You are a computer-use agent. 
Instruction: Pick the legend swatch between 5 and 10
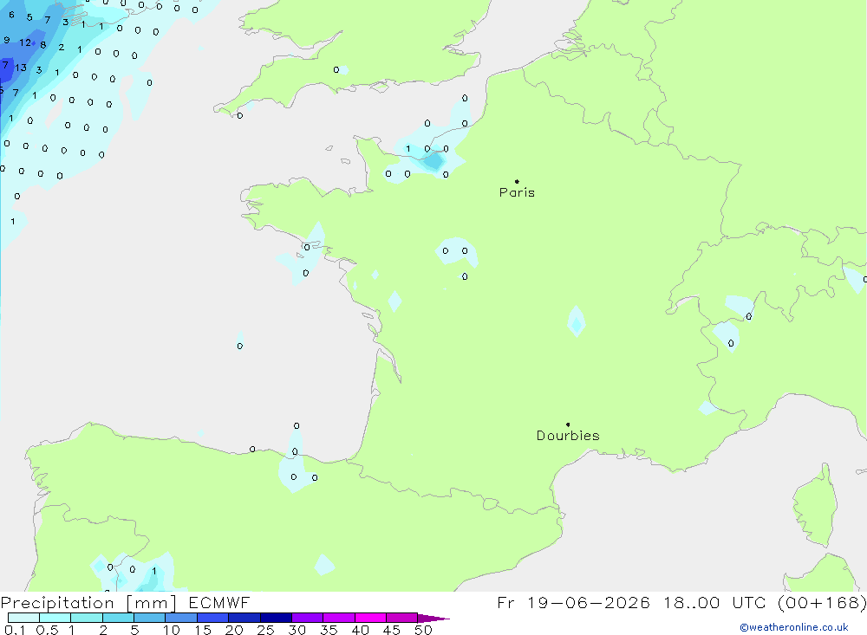click(150, 618)
